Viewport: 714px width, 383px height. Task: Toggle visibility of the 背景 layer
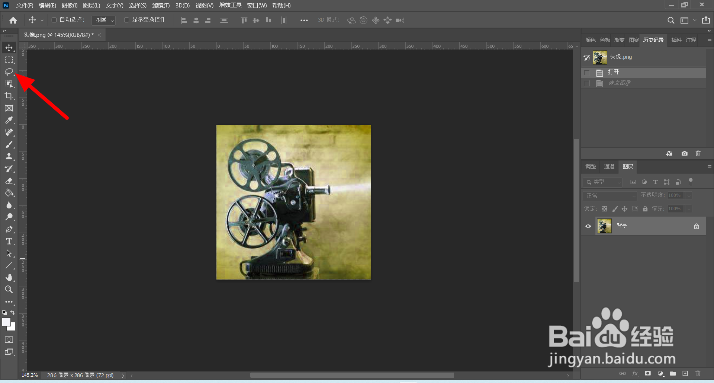588,226
